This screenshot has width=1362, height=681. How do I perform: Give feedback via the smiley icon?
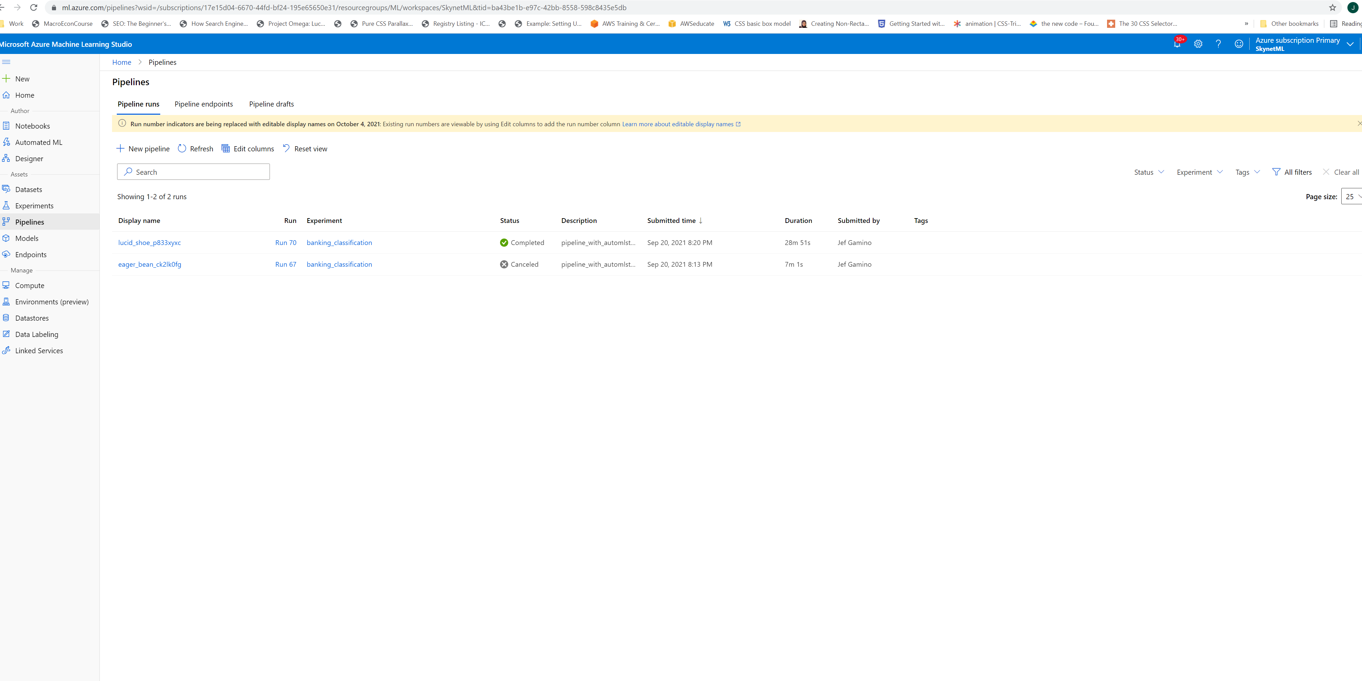pos(1238,44)
